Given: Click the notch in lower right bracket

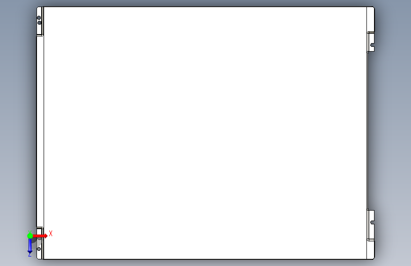Looking at the screenshot, I should pyautogui.click(x=372, y=222).
